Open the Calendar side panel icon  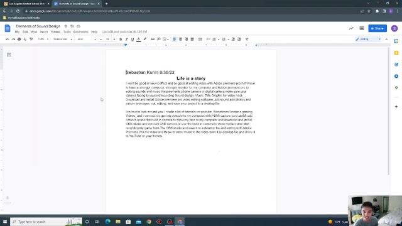[396, 41]
